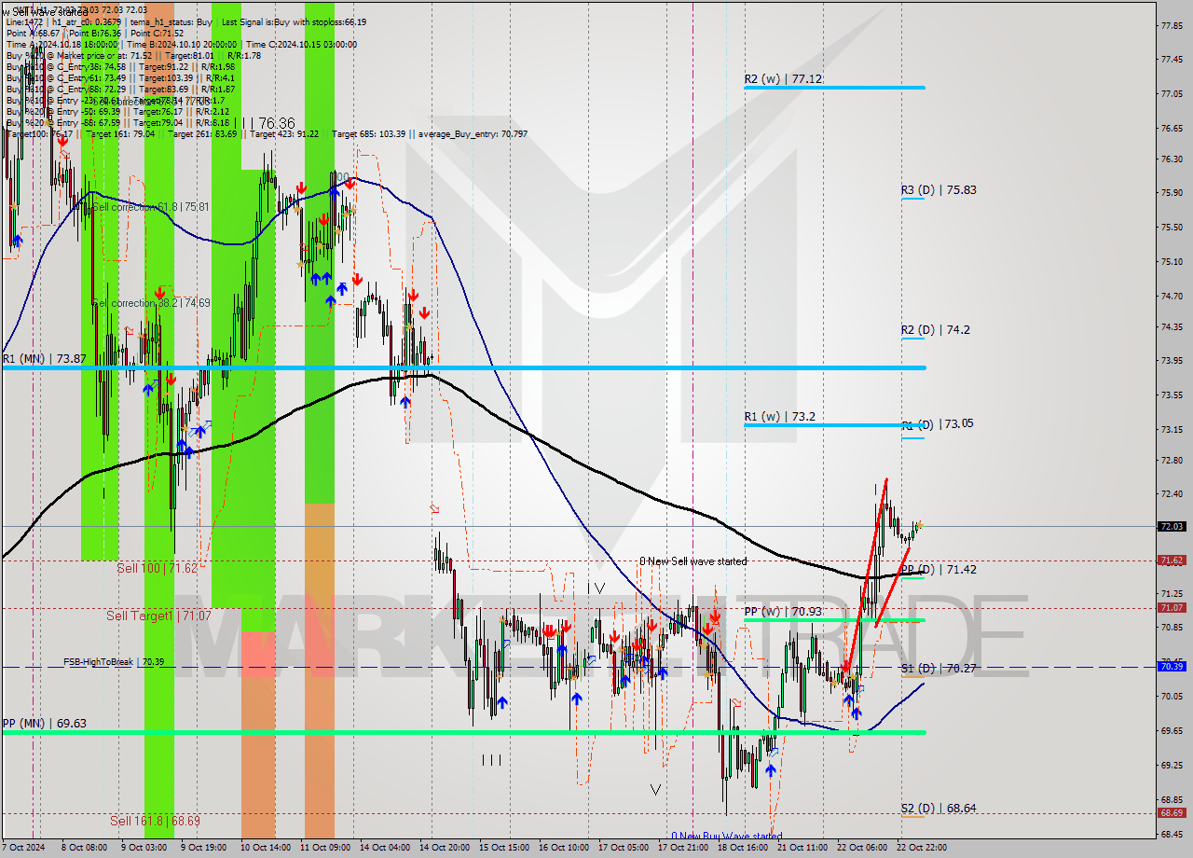Select the S2 (D) | 68.64 support label
This screenshot has width=1193, height=858.
pos(938,808)
